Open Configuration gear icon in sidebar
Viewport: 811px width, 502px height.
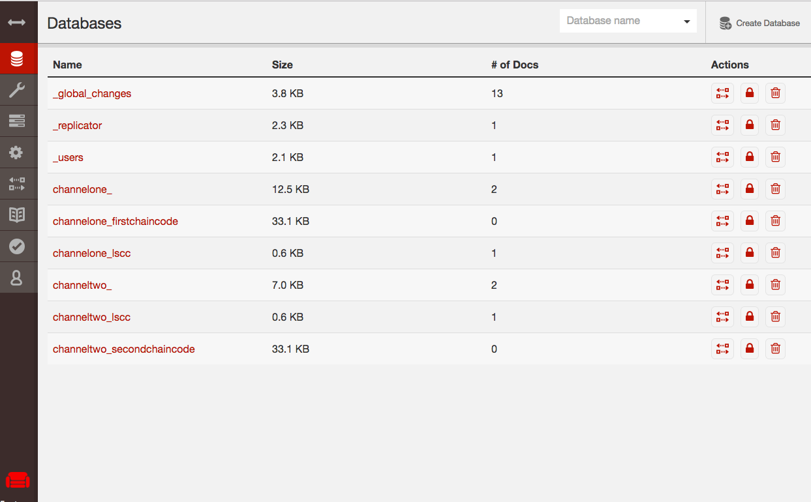point(17,153)
